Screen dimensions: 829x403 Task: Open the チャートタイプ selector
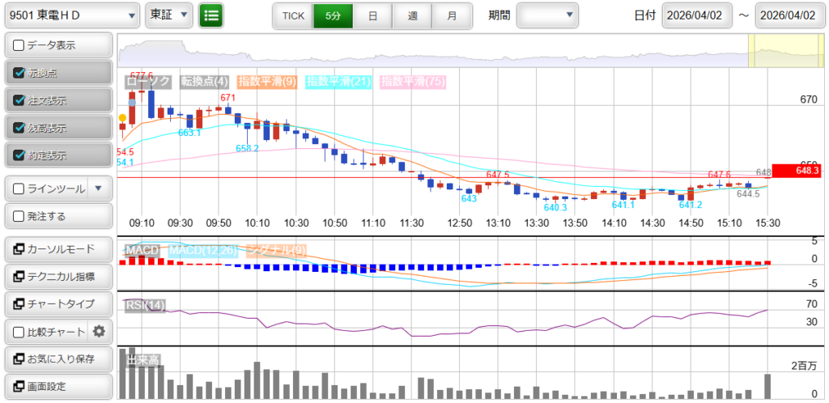pyautogui.click(x=57, y=303)
